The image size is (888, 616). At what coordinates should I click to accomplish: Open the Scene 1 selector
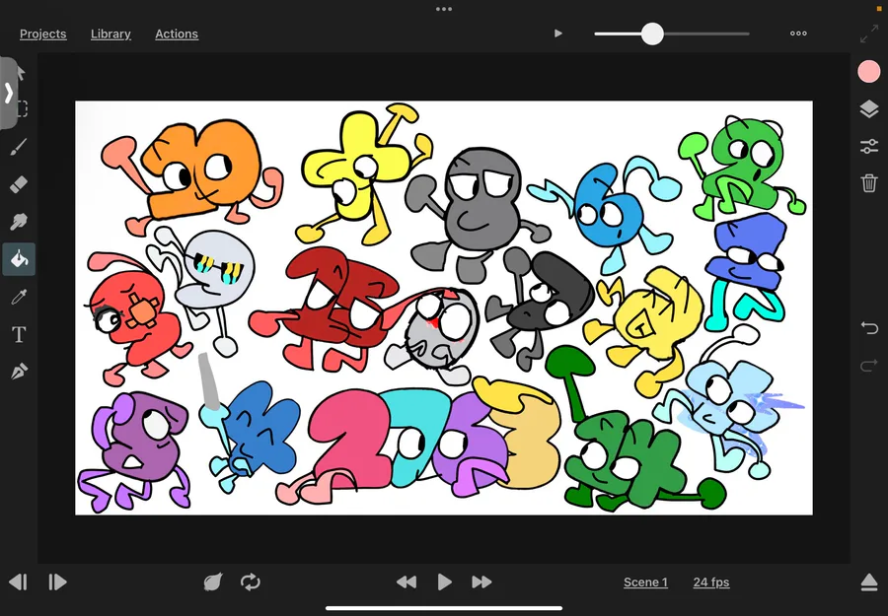[645, 582]
